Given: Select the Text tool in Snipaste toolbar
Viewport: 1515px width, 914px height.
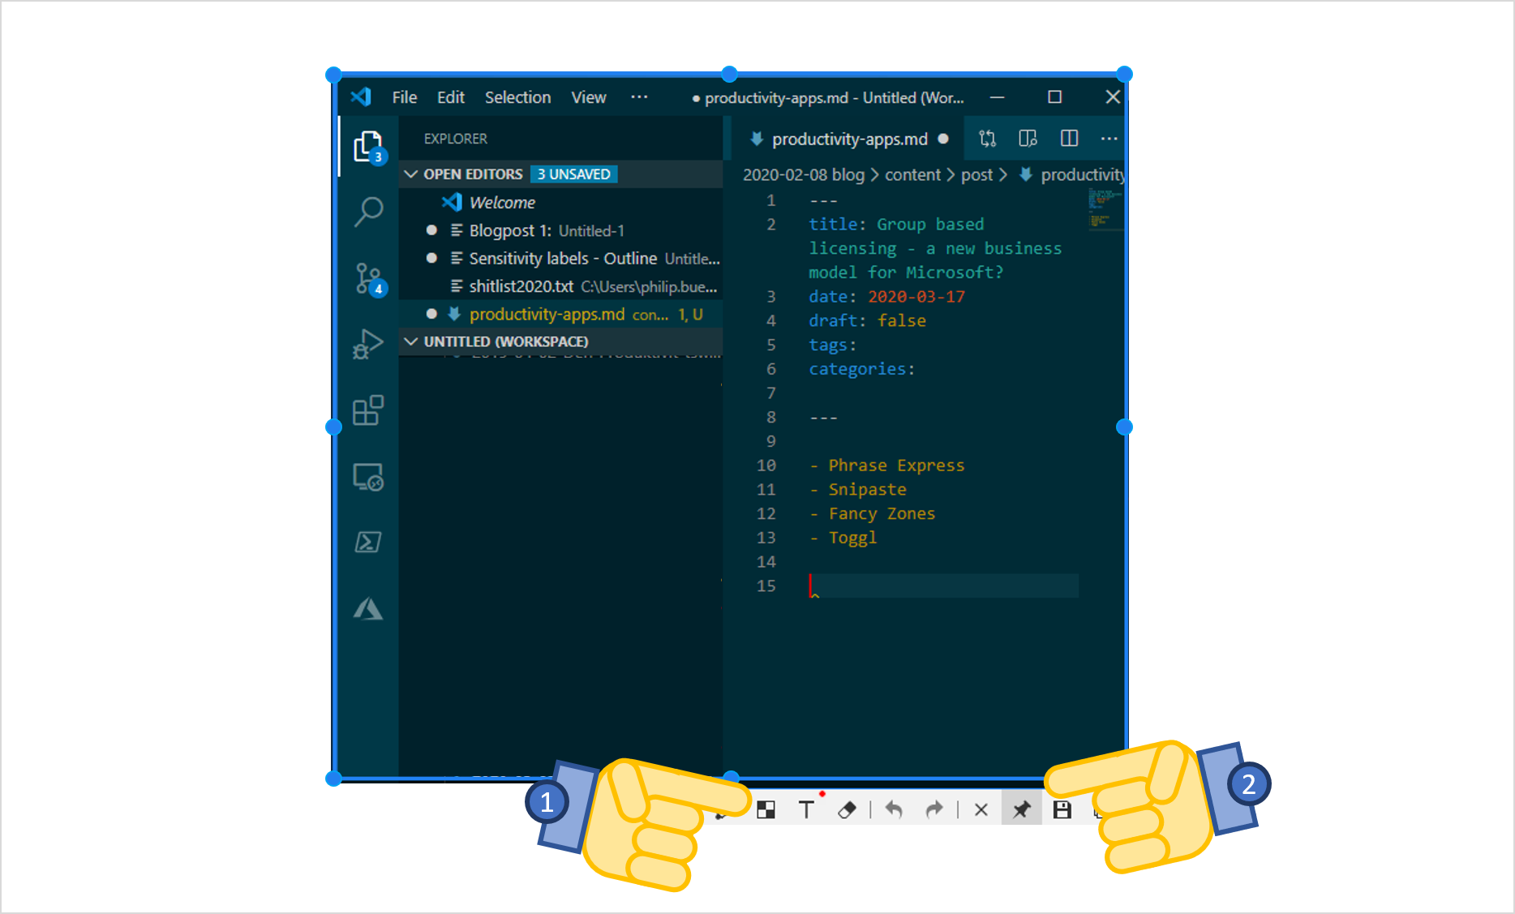Looking at the screenshot, I should click(x=806, y=809).
